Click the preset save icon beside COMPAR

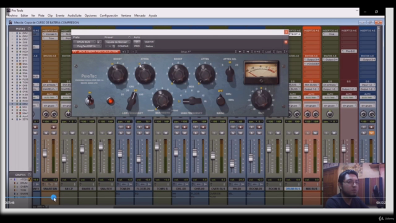click(x=114, y=46)
